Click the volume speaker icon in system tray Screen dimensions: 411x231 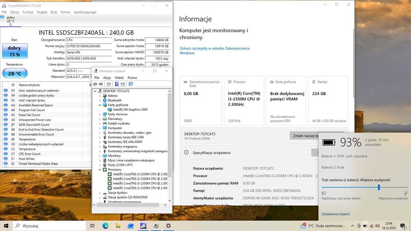[x=377, y=226]
